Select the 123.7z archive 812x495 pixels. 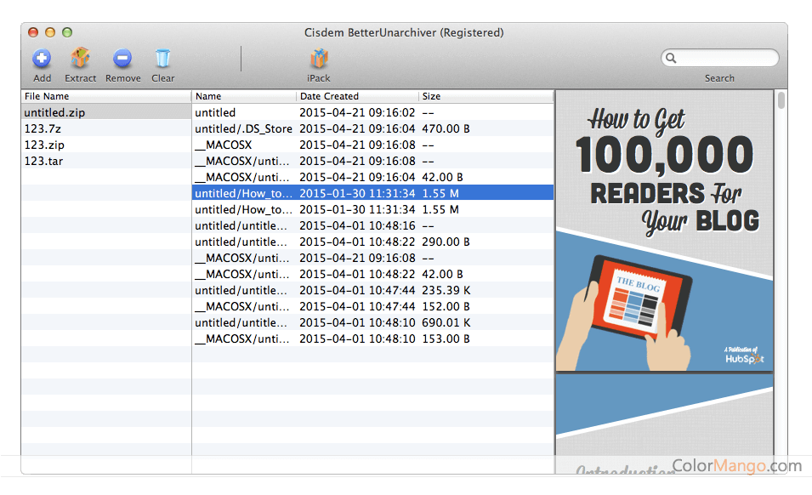106,128
